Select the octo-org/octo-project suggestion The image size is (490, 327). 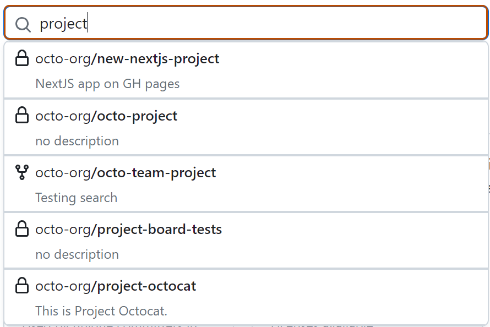[x=106, y=115]
